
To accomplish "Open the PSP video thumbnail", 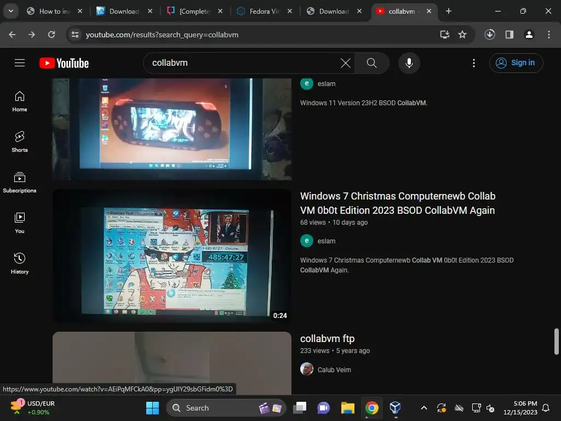I will 172,129.
